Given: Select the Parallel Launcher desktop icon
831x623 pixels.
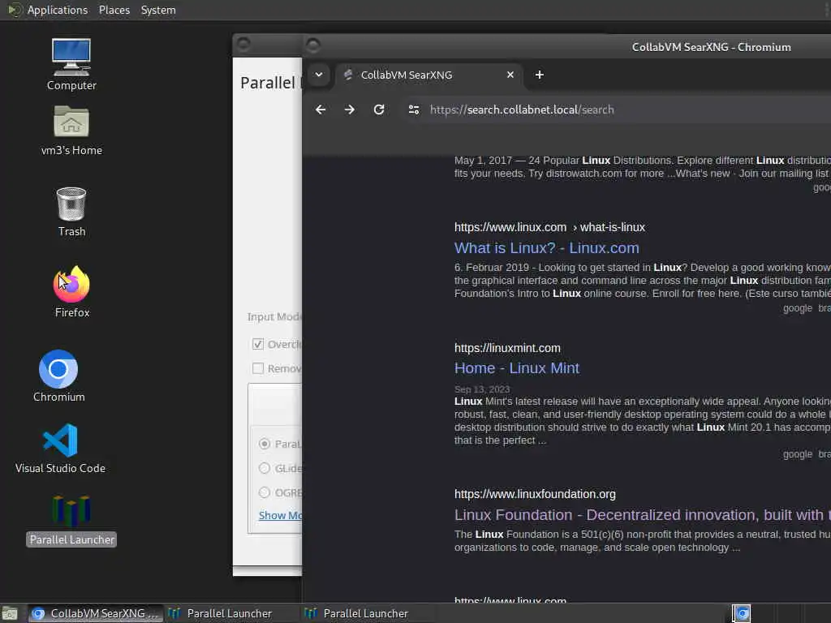Looking at the screenshot, I should 71,520.
